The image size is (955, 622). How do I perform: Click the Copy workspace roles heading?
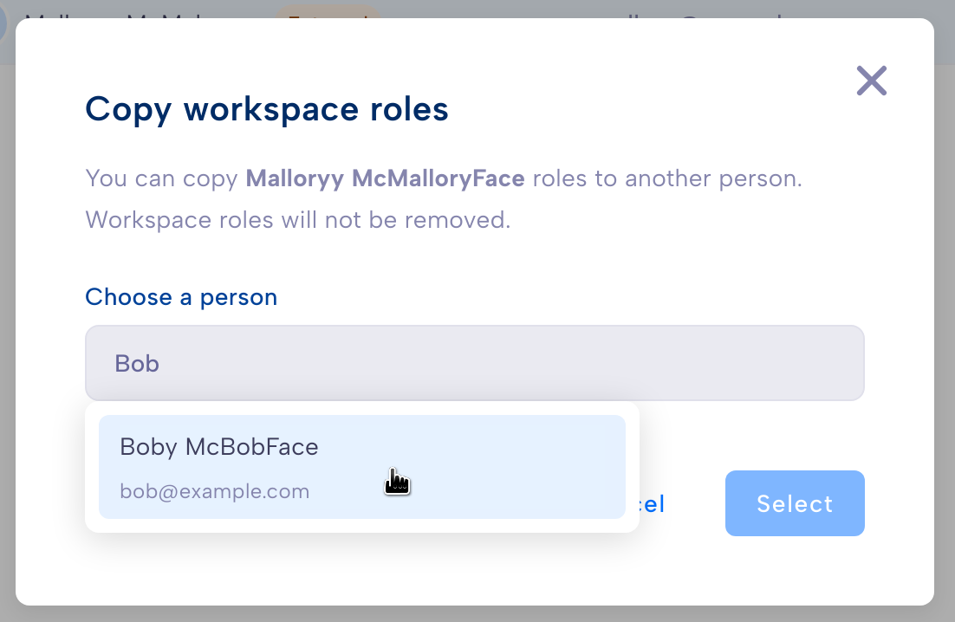pos(267,109)
